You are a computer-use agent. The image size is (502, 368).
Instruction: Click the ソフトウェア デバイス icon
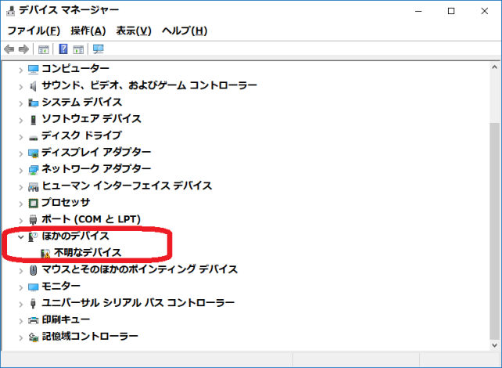(34, 120)
